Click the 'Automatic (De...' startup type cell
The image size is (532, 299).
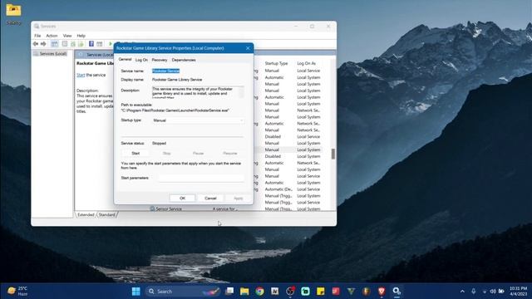pos(278,189)
